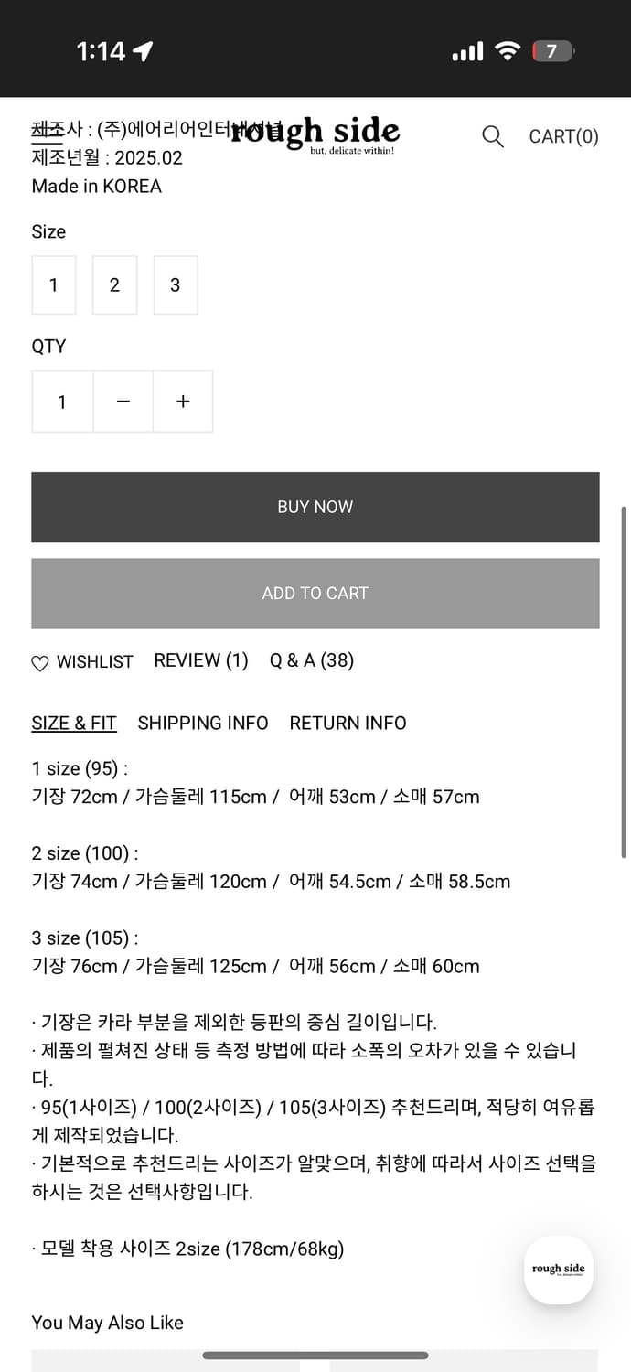Switch to the SHIPPING INFO tab
Viewport: 631px width, 1372px height.
coord(202,723)
